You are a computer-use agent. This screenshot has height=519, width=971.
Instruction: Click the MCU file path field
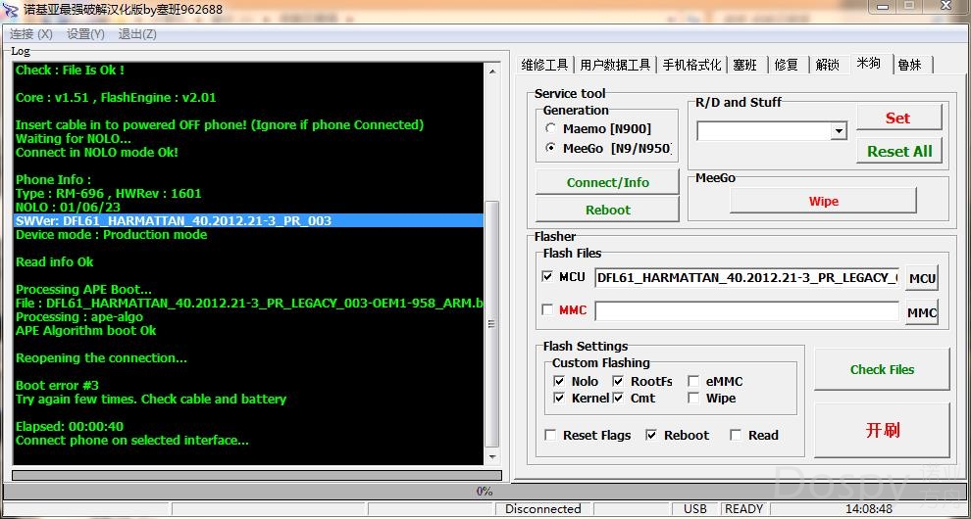coord(746,278)
